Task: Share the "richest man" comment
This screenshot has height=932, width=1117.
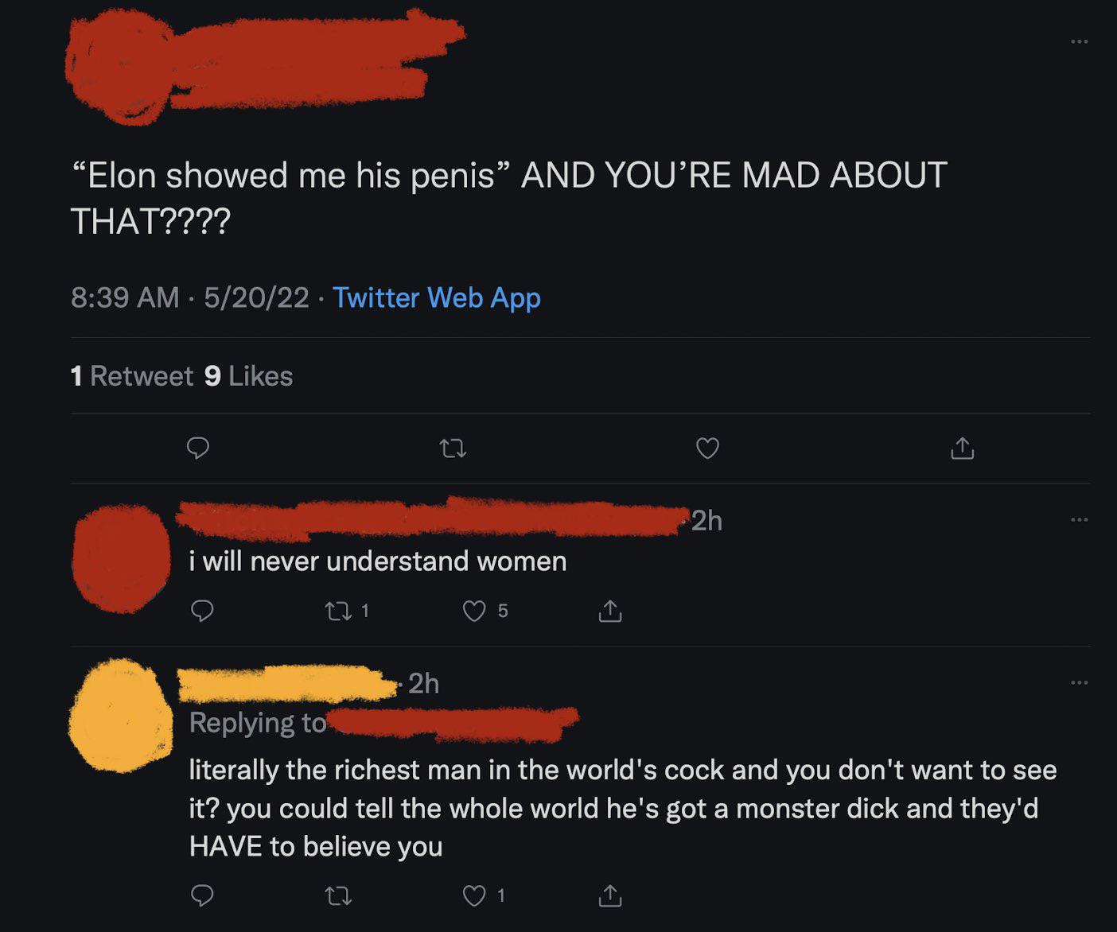Action: (x=610, y=896)
